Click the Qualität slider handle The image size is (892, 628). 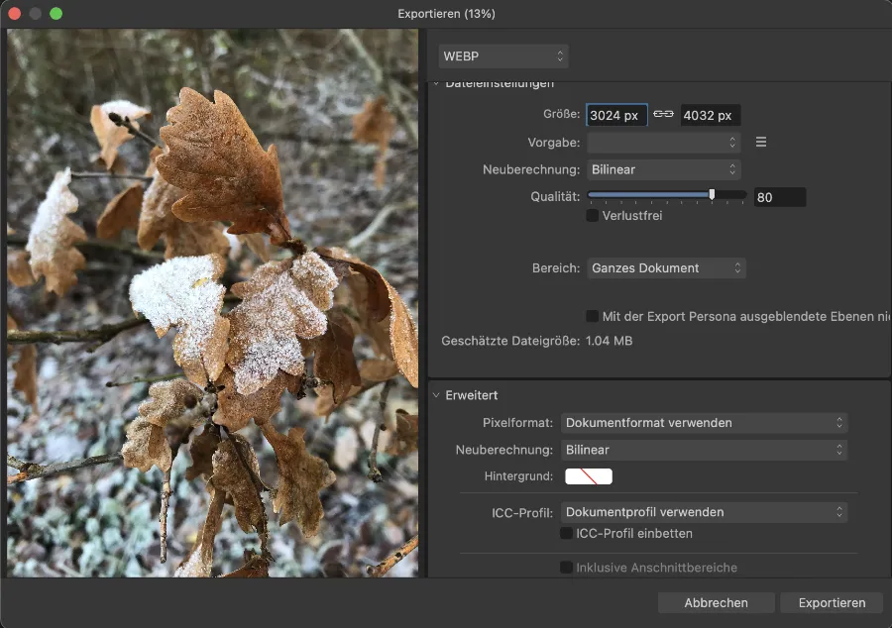click(712, 196)
